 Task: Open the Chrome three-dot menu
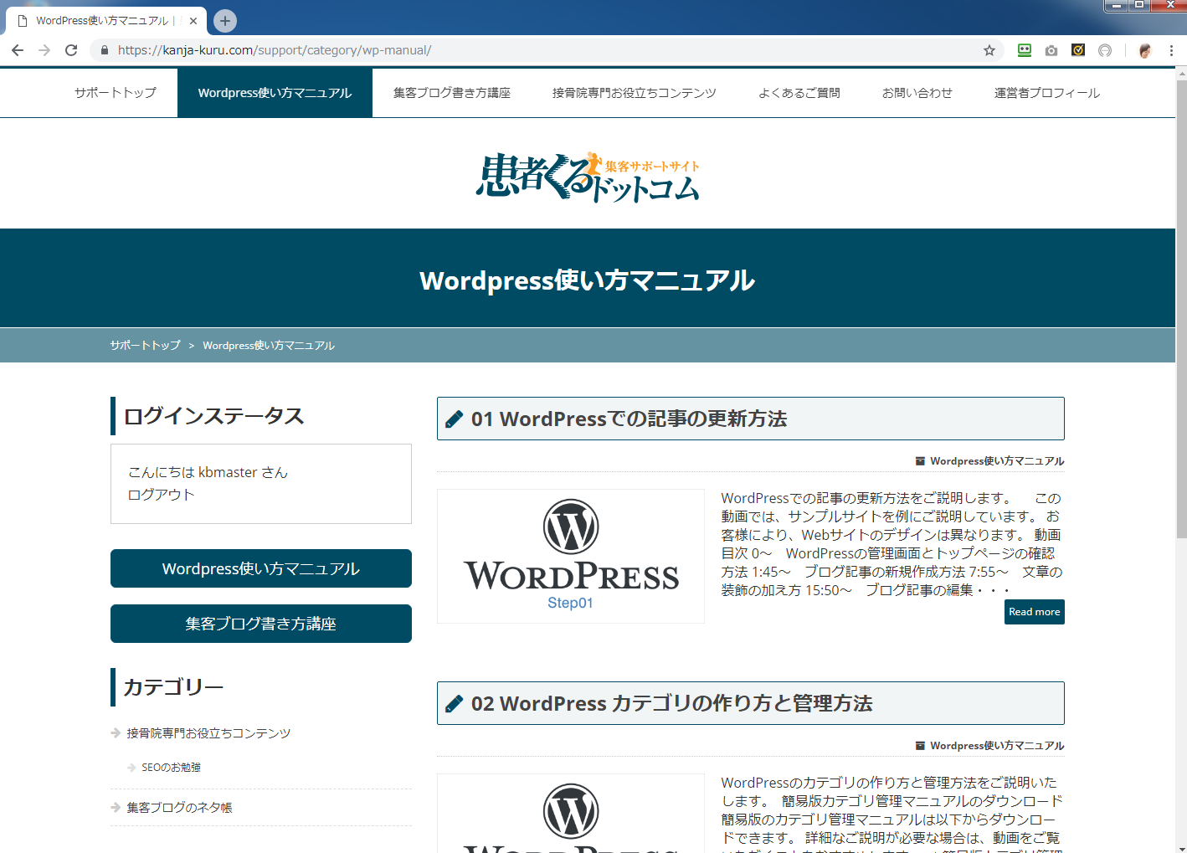tap(1171, 50)
